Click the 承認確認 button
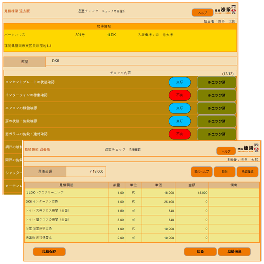The width and height of the screenshot is (264, 264). [247, 172]
